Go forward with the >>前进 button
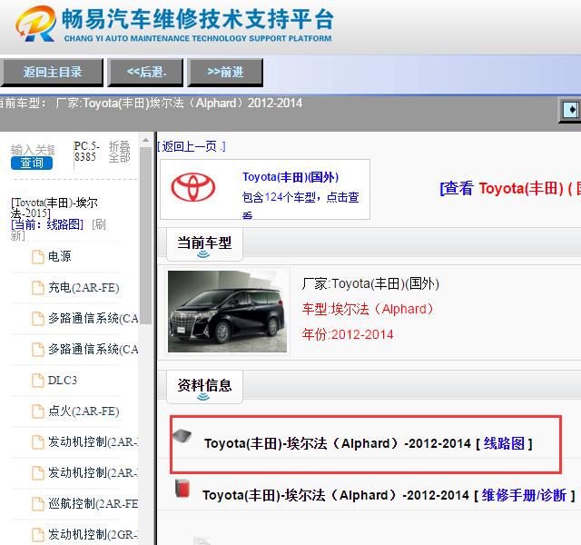Screen dimensions: 581x545 225,72
